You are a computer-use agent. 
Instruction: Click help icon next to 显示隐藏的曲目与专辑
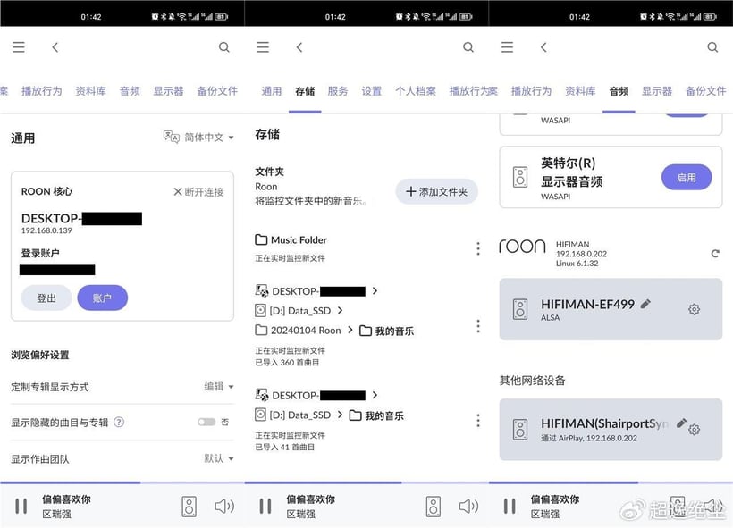[x=119, y=422]
